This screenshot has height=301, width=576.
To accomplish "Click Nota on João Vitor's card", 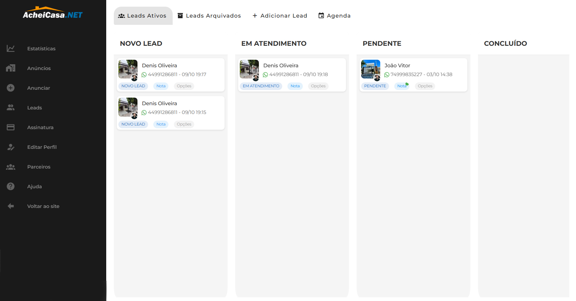I will 401,86.
